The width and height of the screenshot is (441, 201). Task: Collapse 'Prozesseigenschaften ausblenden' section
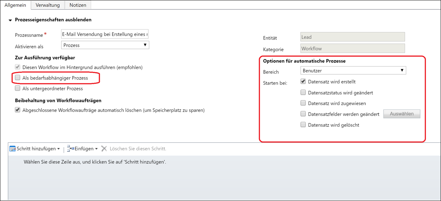[10, 20]
